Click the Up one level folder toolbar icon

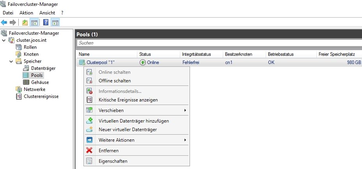(25, 23)
